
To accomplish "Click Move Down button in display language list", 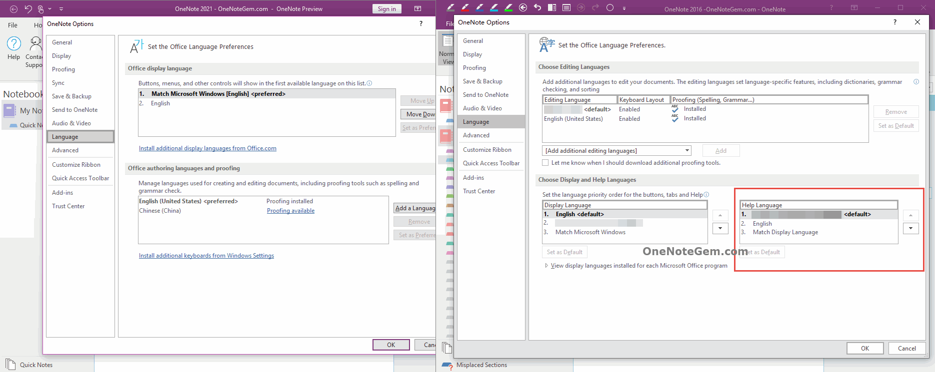I will click(418, 114).
